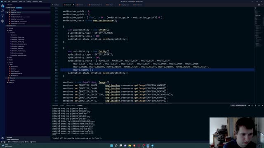Show the Problems panel tab
264x148 pixels.
(55, 106)
